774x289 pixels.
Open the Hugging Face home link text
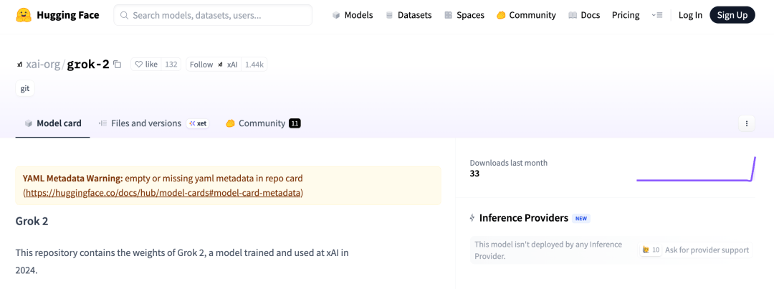pyautogui.click(x=67, y=15)
